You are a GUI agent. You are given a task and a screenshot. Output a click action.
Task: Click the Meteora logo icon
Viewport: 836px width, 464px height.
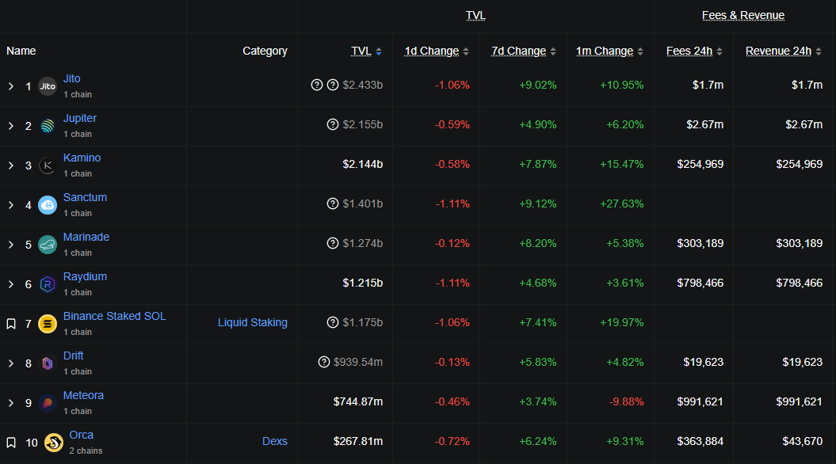click(x=48, y=403)
